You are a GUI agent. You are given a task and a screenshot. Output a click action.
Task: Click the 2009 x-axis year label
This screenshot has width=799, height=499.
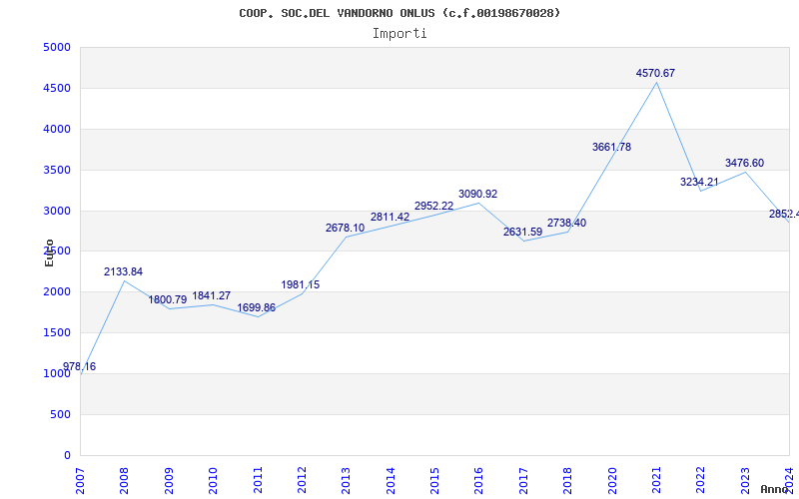click(169, 480)
